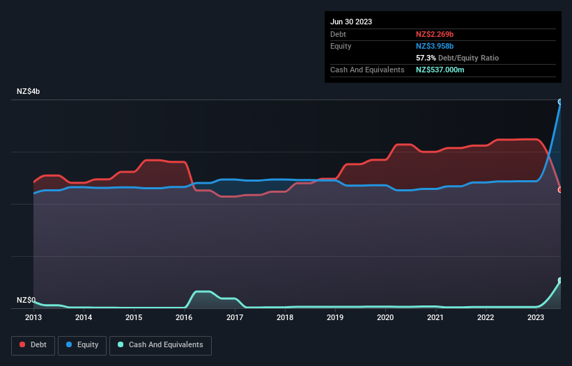Viewport: 572px width, 366px height.
Task: Click the teal Cash And Equivalents legend dot
Action: point(121,344)
